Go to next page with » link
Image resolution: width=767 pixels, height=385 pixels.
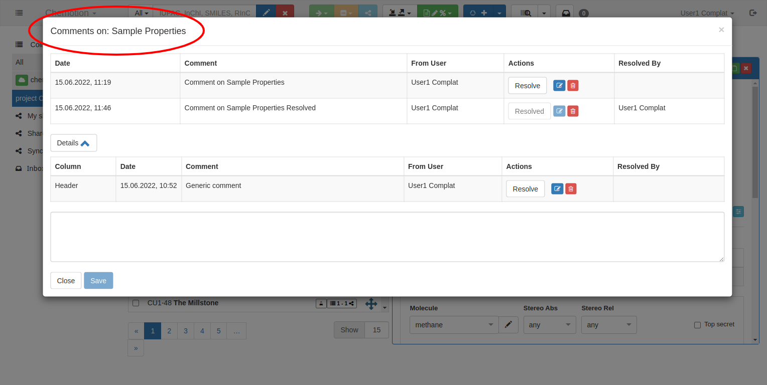coord(136,348)
